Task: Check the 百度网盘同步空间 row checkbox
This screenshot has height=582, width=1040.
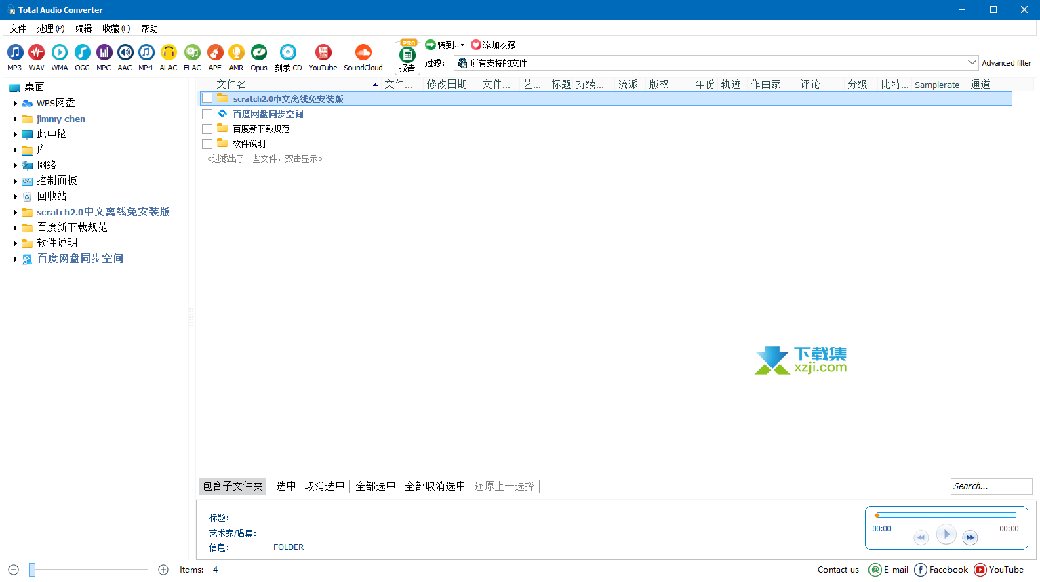Action: click(207, 114)
